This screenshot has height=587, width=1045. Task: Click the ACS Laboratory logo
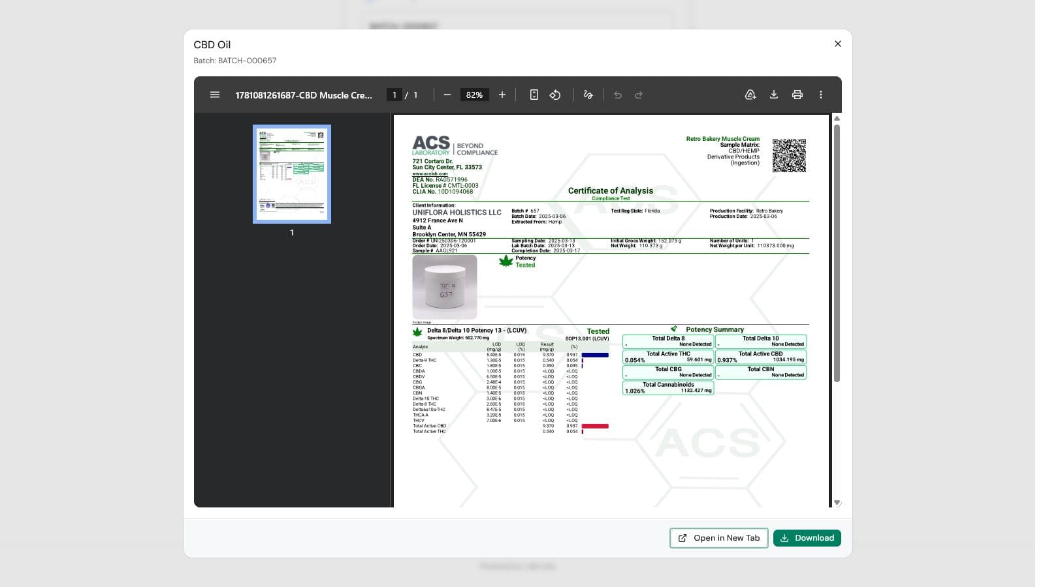tap(455, 145)
